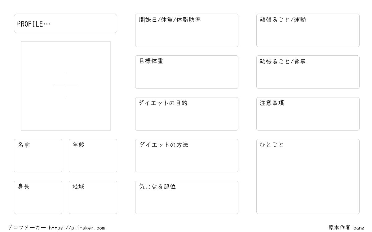
Task: Click the large ひとこと comment box
Action: pyautogui.click(x=308, y=176)
